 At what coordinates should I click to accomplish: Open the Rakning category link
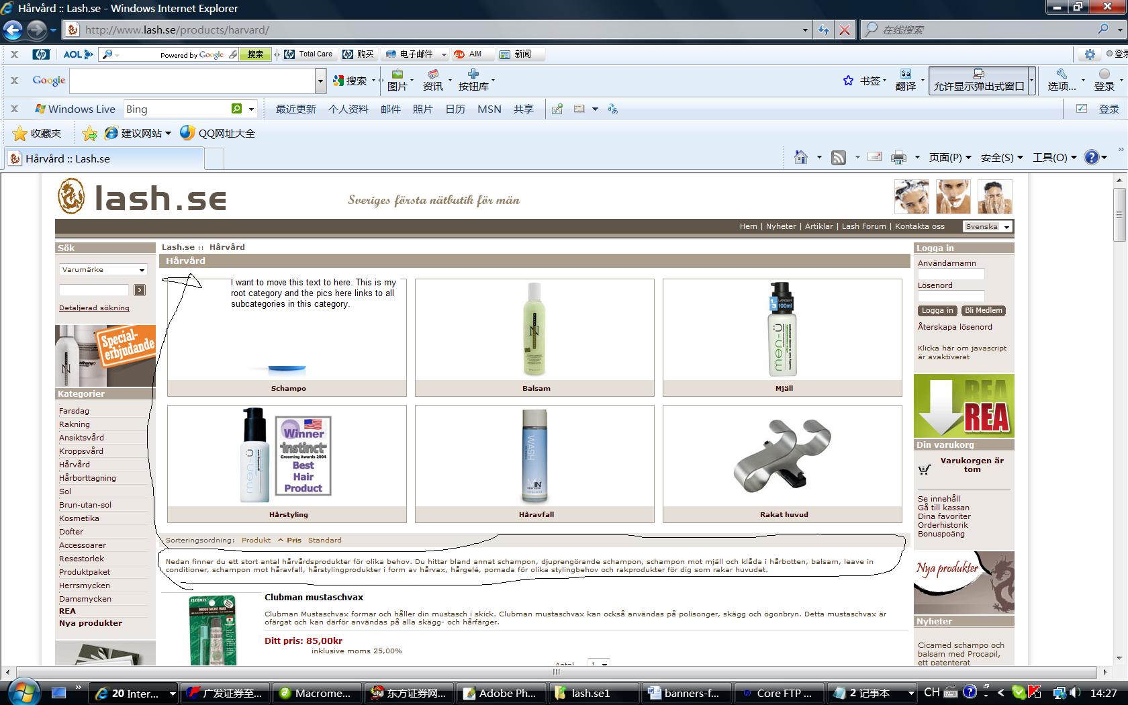click(x=74, y=424)
